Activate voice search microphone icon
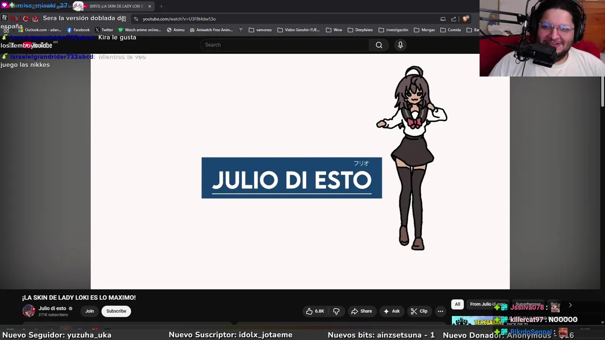This screenshot has width=605, height=340. 400,45
